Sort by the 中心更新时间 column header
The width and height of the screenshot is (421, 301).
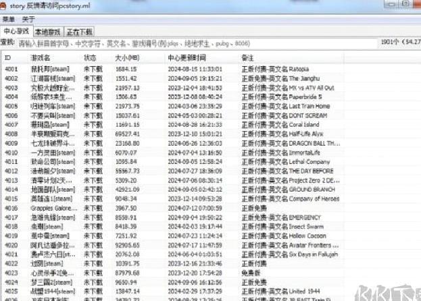(x=187, y=58)
